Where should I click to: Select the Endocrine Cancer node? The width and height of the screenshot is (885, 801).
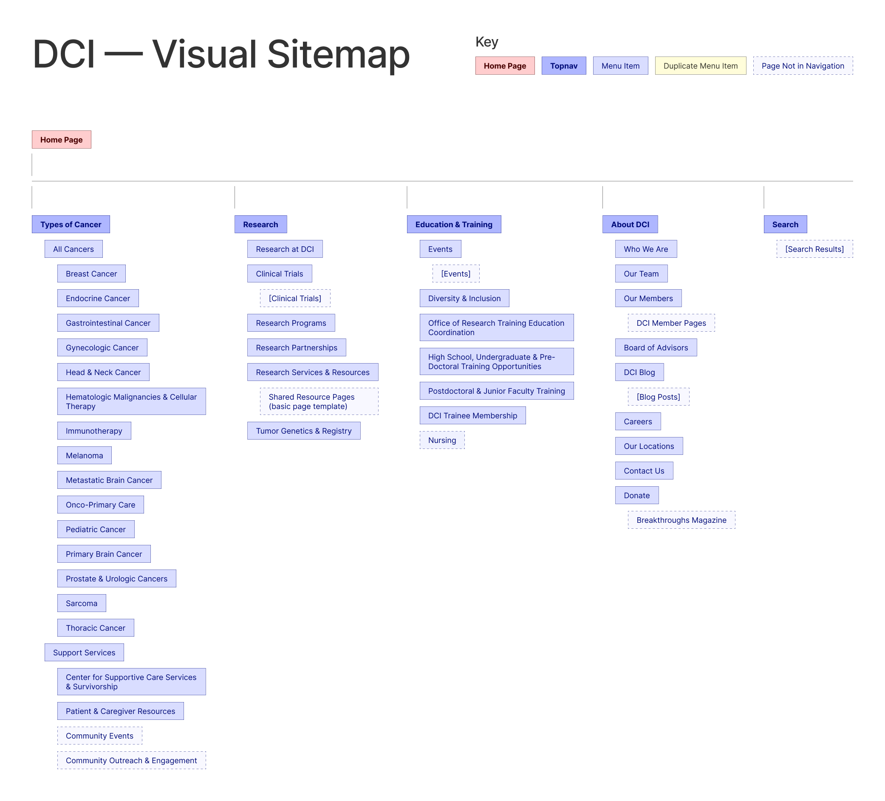pyautogui.click(x=98, y=298)
